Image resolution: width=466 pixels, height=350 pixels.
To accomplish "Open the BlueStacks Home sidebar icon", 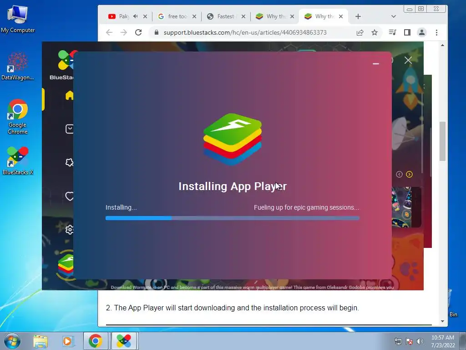I will coord(69,95).
